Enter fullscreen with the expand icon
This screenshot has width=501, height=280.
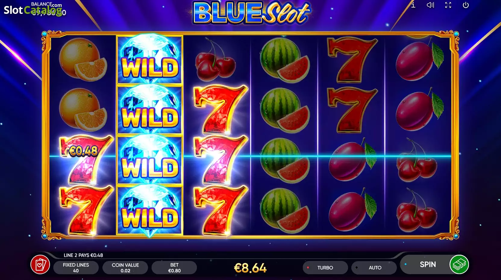point(448,5)
